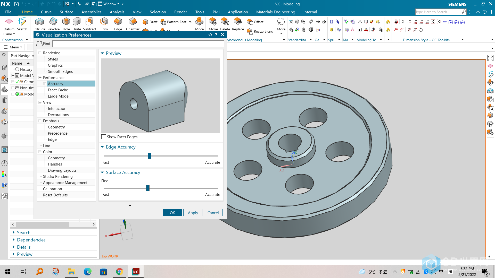Select Reset Defaults in preferences tree
495x278 pixels.
[55, 195]
